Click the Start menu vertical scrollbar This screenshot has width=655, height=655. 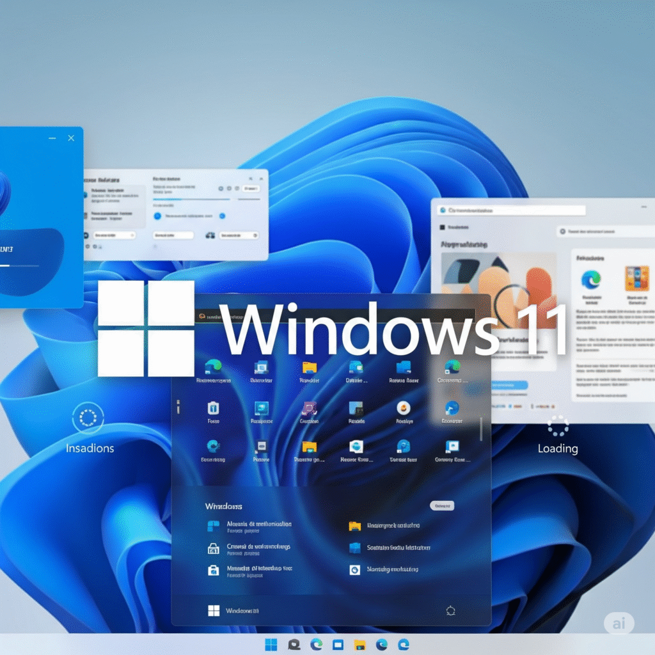pos(481,429)
